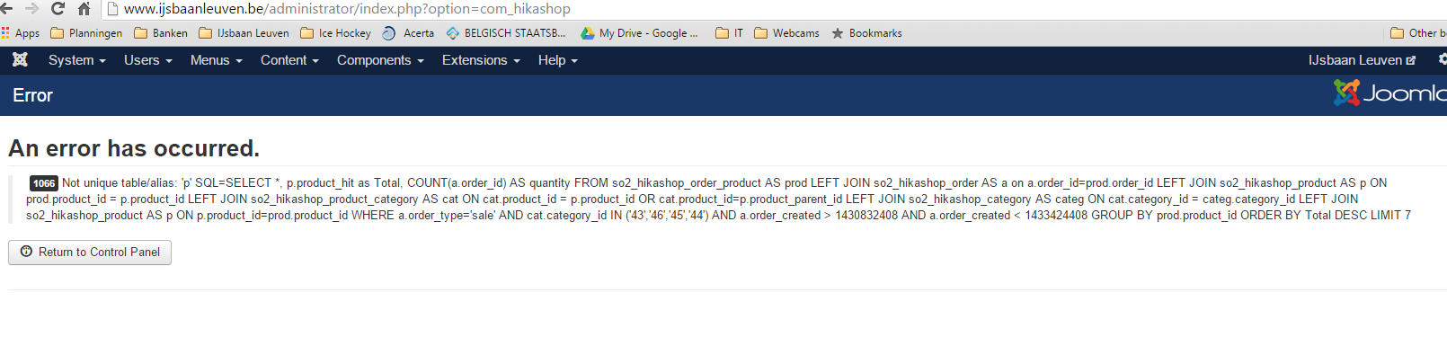Expand the Components dropdown menu
This screenshot has height=337, width=1447.
pyautogui.click(x=380, y=60)
